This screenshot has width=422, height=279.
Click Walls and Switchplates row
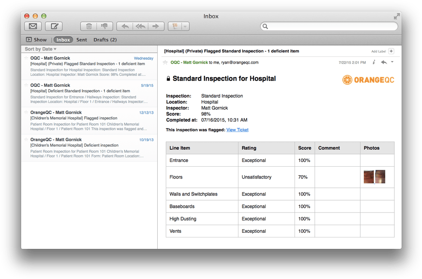click(x=280, y=194)
